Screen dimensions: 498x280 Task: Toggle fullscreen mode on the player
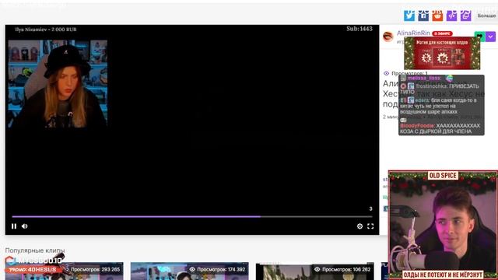[x=370, y=226]
